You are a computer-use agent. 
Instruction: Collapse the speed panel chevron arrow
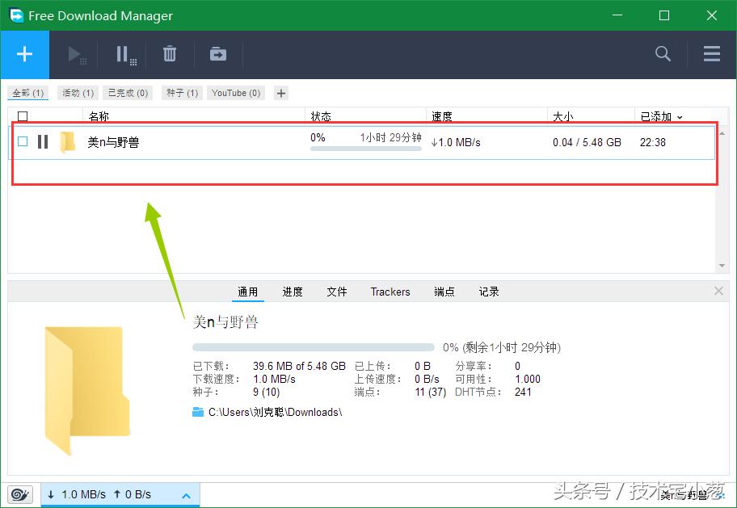pyautogui.click(x=186, y=494)
